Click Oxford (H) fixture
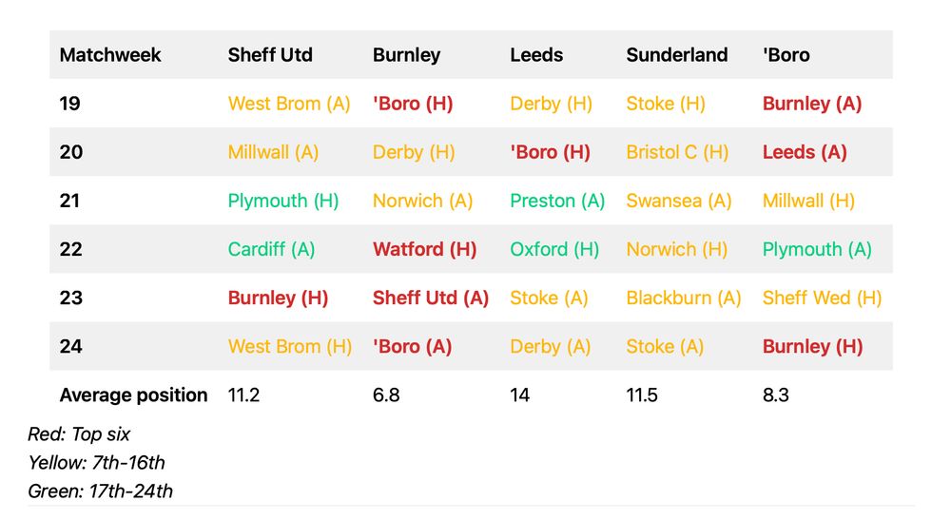Screen dimensions: 951x520 (554, 249)
